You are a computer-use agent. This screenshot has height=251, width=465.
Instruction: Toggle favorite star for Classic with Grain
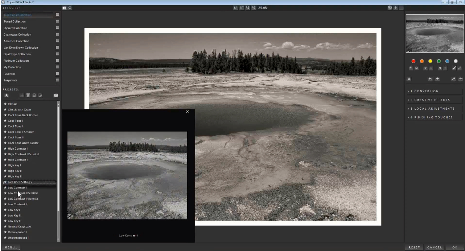(x=5, y=109)
